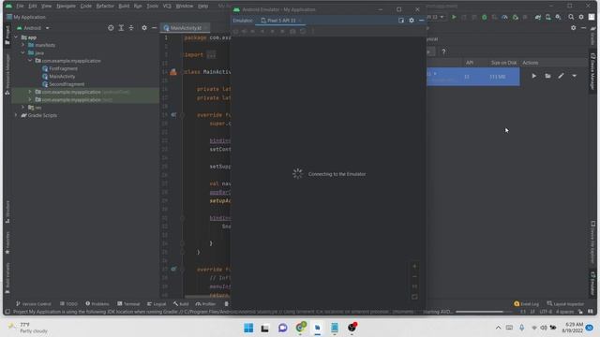Select the Pixel 5 API 33 emulator tab
Image resolution: width=600 pixels, height=337 pixels.
coord(281,21)
